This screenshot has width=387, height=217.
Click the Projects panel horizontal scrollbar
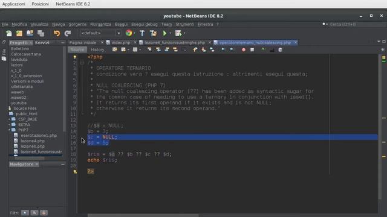[x=30, y=158]
